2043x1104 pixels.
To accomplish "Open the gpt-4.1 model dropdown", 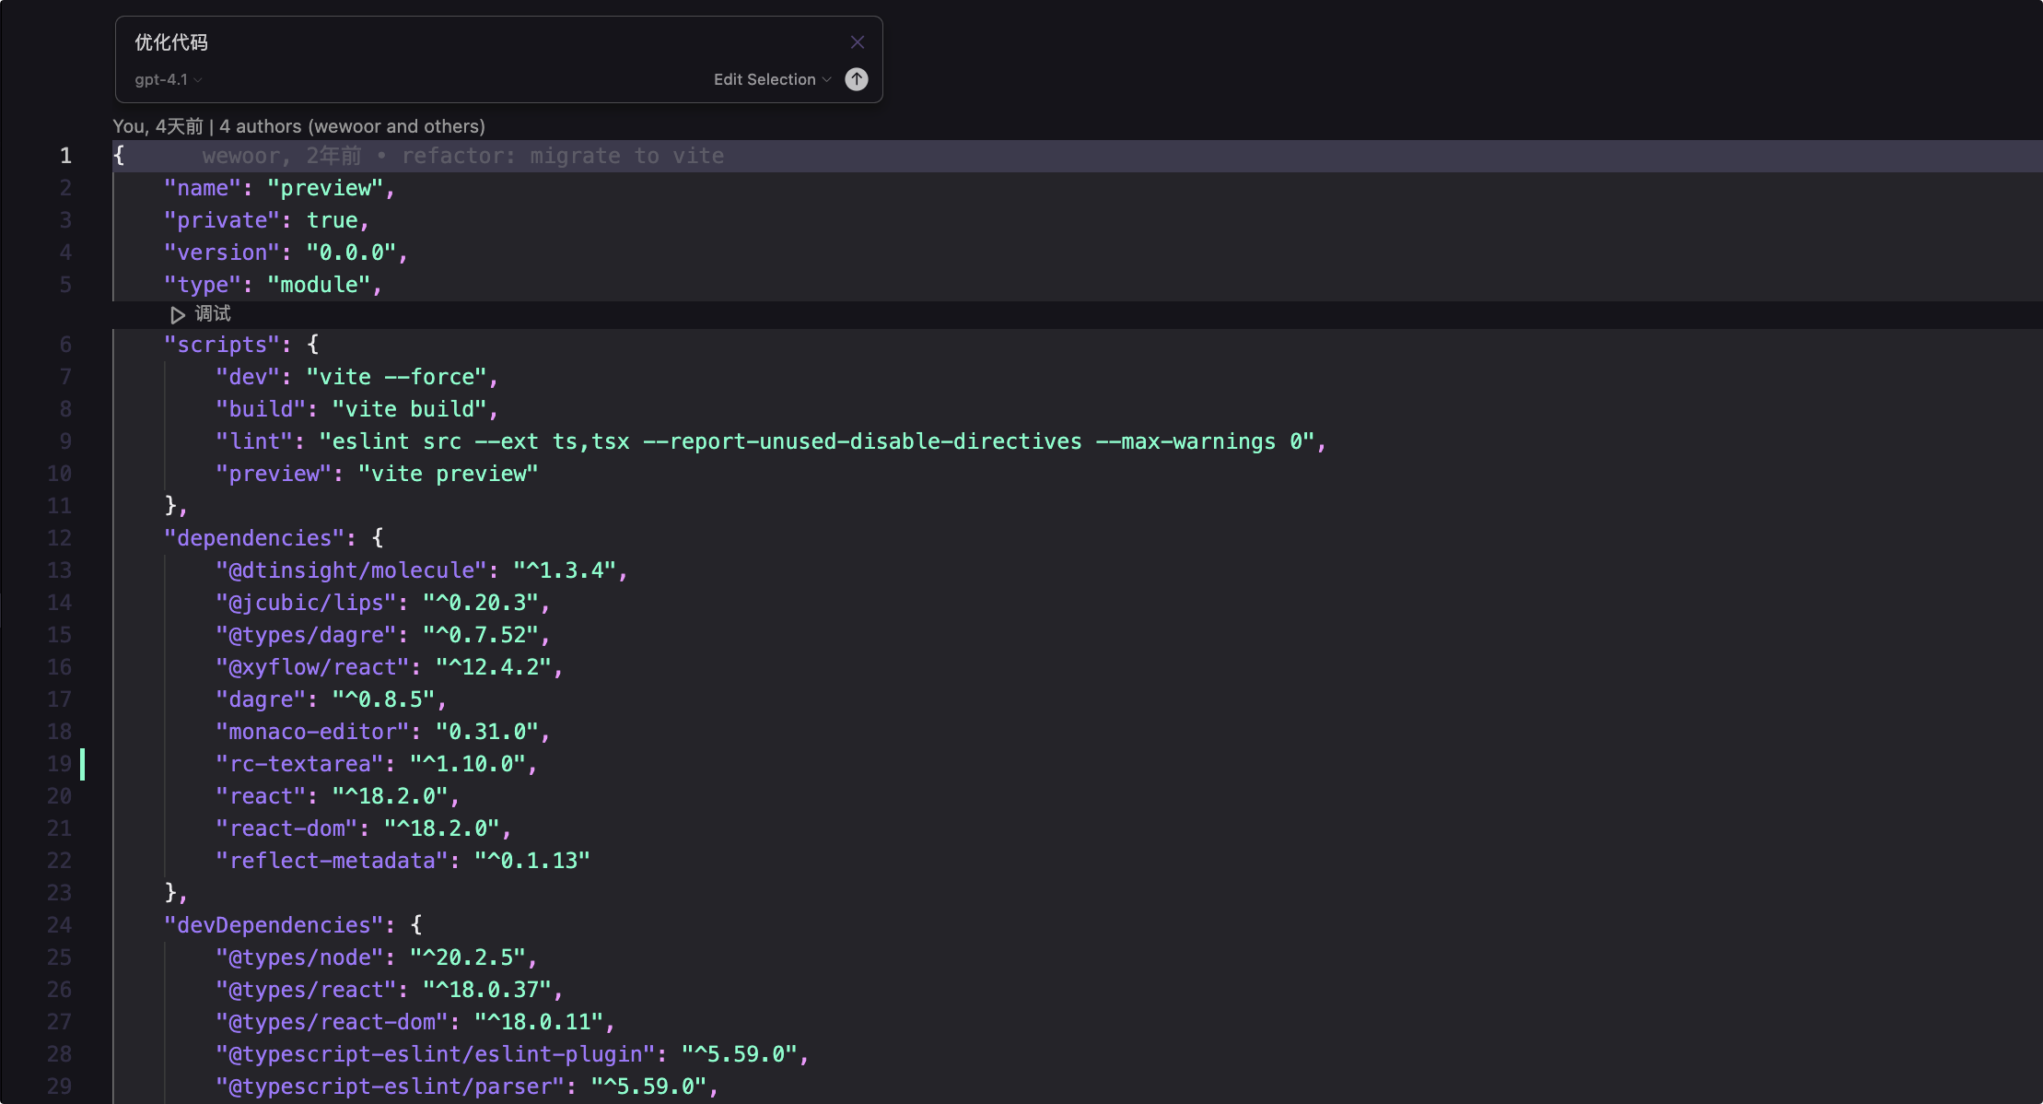I will click(162, 79).
